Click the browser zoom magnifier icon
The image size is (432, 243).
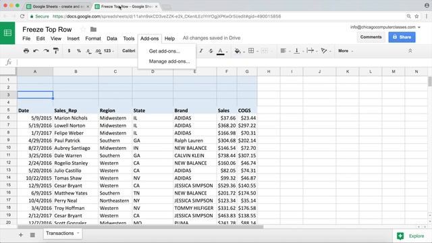(409, 16)
